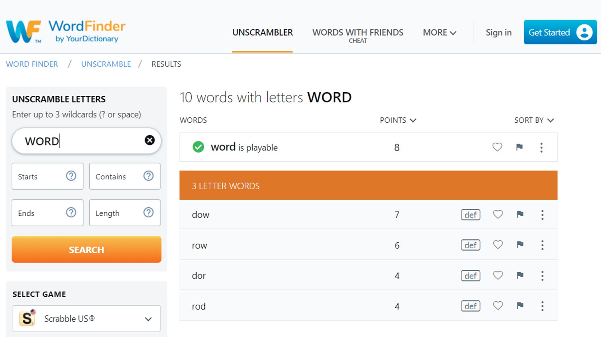Click the Get Started button
Screen dimensions: 601x337
point(560,32)
